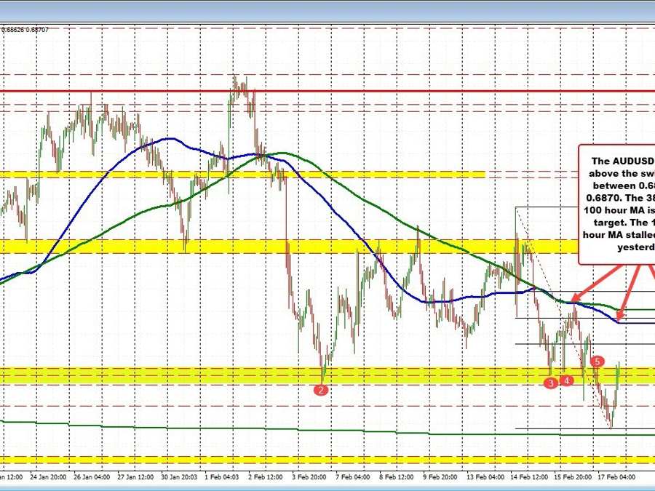Select the red numbered marker 4
This screenshot has width=655, height=491.
(x=566, y=379)
